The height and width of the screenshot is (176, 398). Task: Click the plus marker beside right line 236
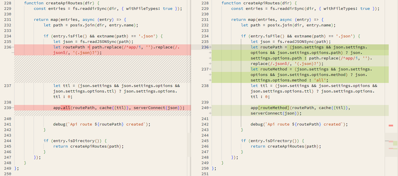pyautogui.click(x=210, y=47)
